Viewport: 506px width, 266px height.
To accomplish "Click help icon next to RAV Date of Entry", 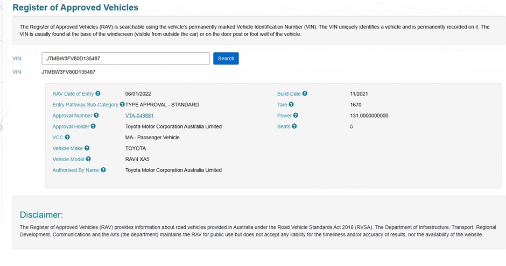I will pyautogui.click(x=97, y=94).
